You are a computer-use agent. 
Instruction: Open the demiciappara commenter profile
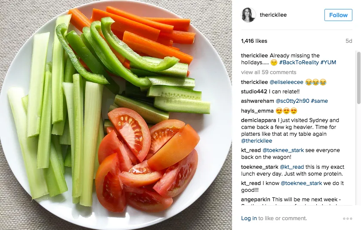coord(258,120)
